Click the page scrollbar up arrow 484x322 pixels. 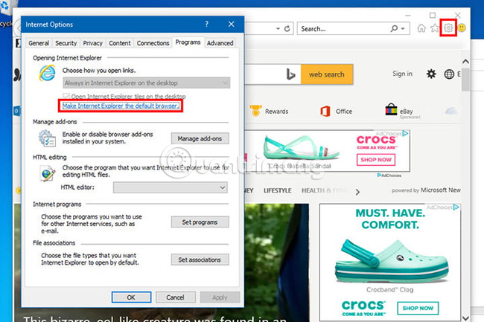(465, 62)
